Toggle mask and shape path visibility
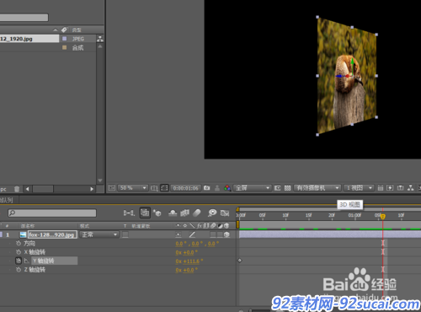 164,188
